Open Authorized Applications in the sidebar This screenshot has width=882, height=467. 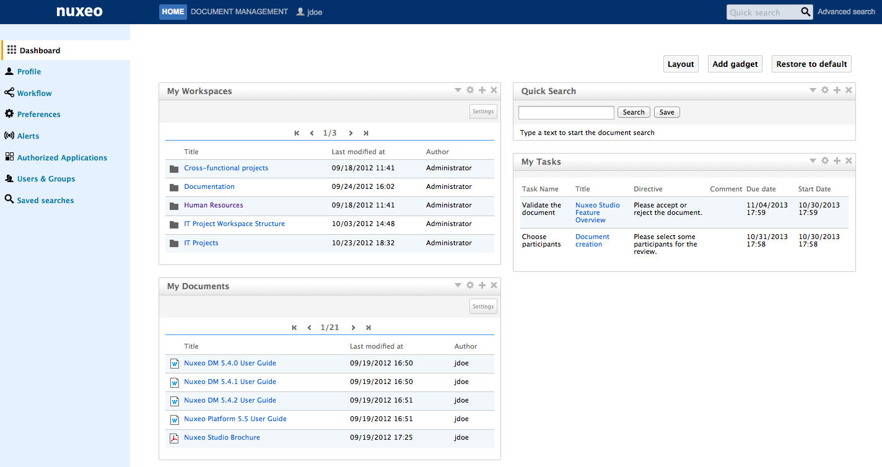click(62, 158)
